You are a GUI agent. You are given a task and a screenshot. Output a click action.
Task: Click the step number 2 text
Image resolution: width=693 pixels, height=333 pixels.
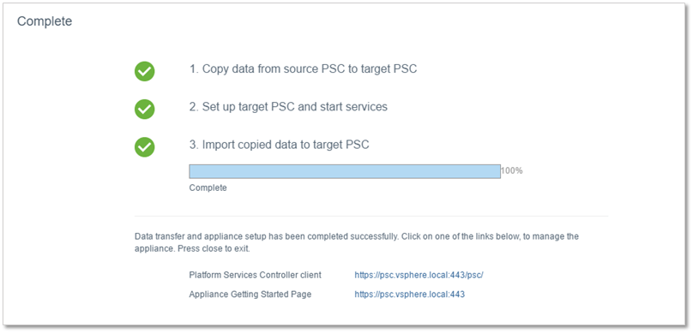[x=194, y=107]
